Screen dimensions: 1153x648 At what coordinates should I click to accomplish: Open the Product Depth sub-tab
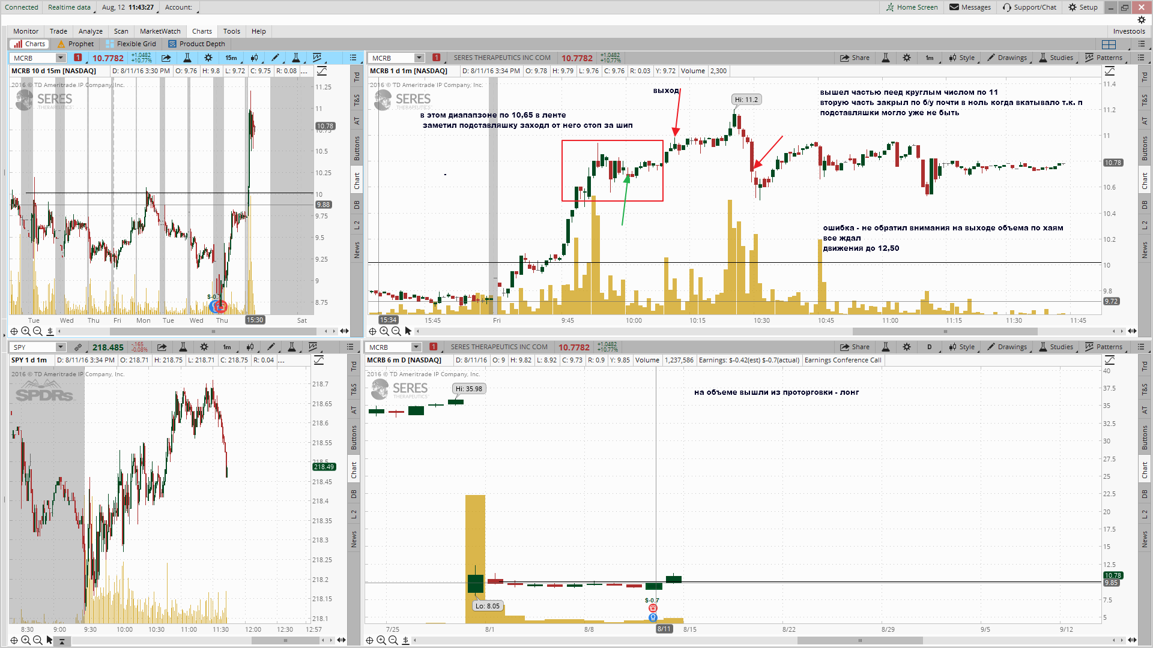click(196, 44)
